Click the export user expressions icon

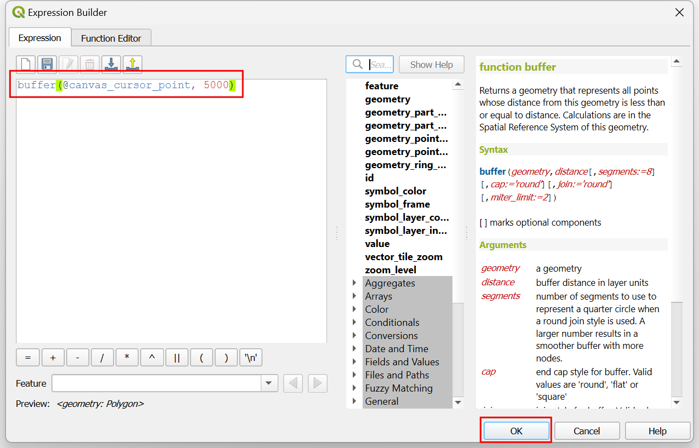[133, 65]
